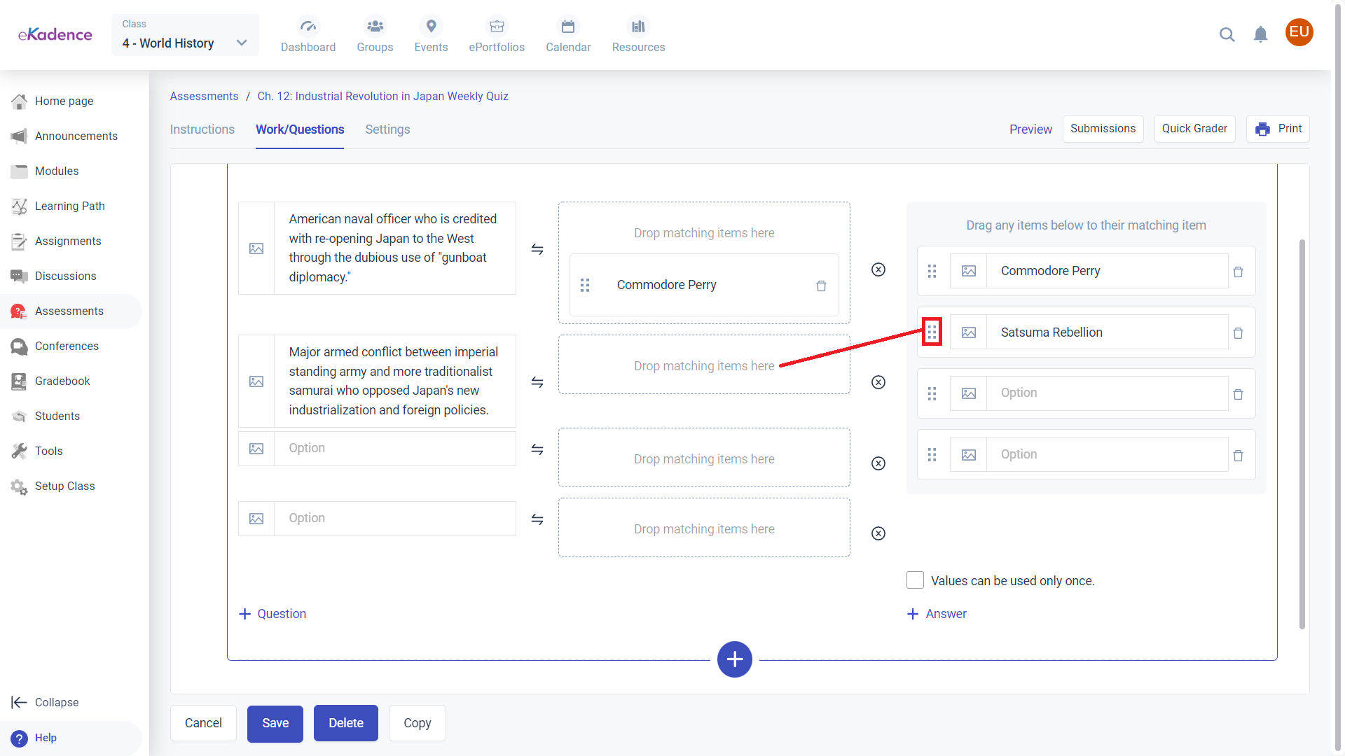
Task: Open the notifications bell
Action: [1260, 34]
